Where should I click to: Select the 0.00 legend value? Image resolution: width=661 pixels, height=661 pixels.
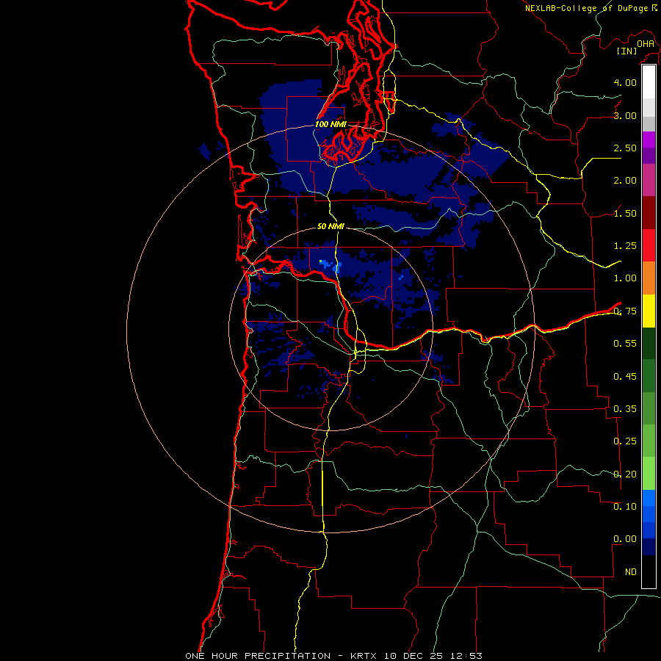tap(625, 539)
